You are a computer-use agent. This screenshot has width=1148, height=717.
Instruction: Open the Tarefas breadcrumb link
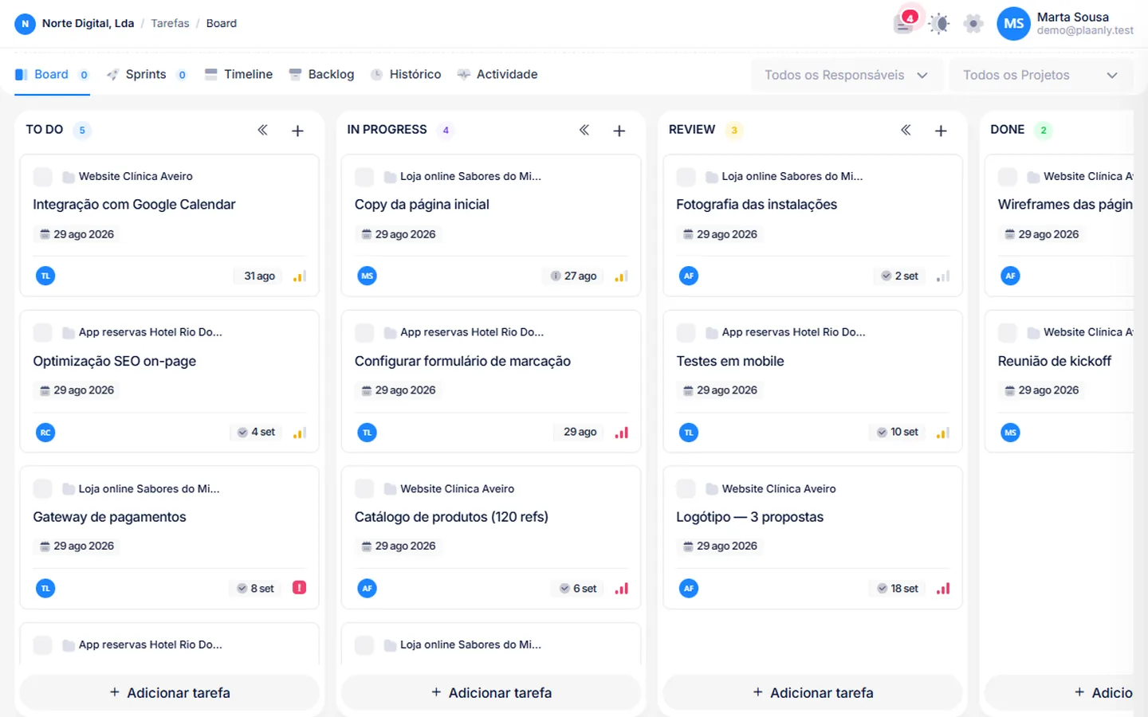pyautogui.click(x=170, y=23)
